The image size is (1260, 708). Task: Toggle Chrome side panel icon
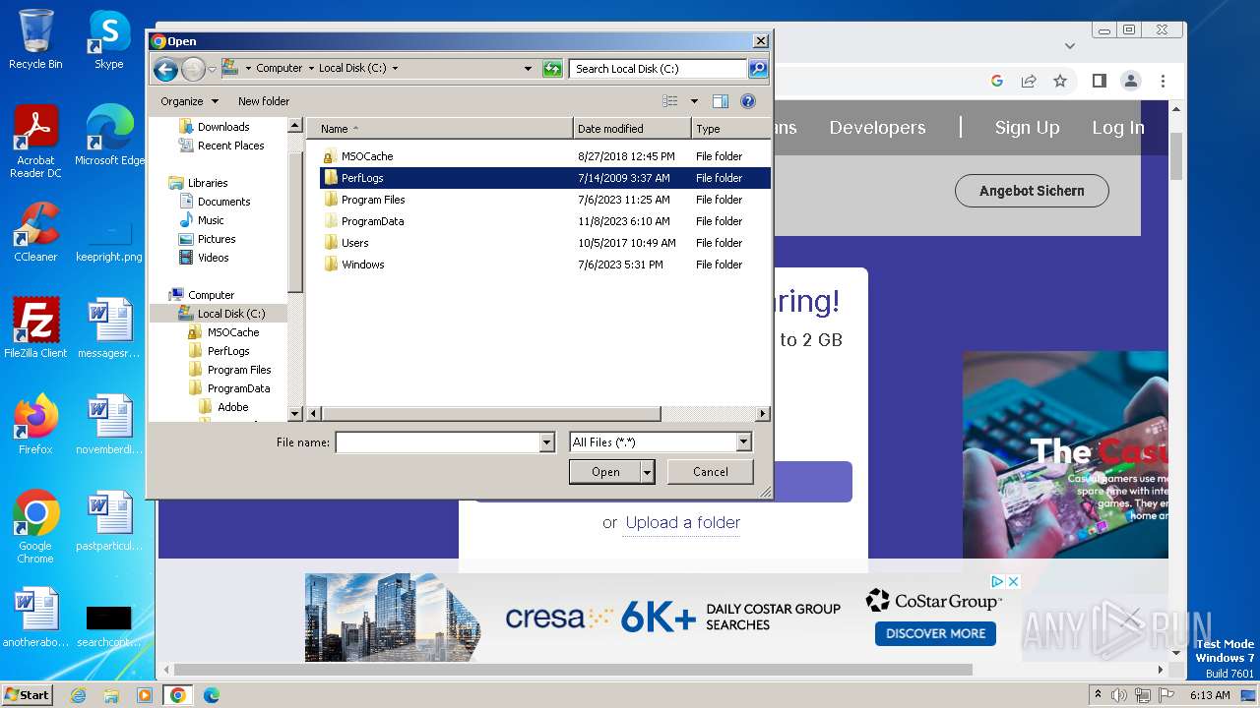[1100, 81]
